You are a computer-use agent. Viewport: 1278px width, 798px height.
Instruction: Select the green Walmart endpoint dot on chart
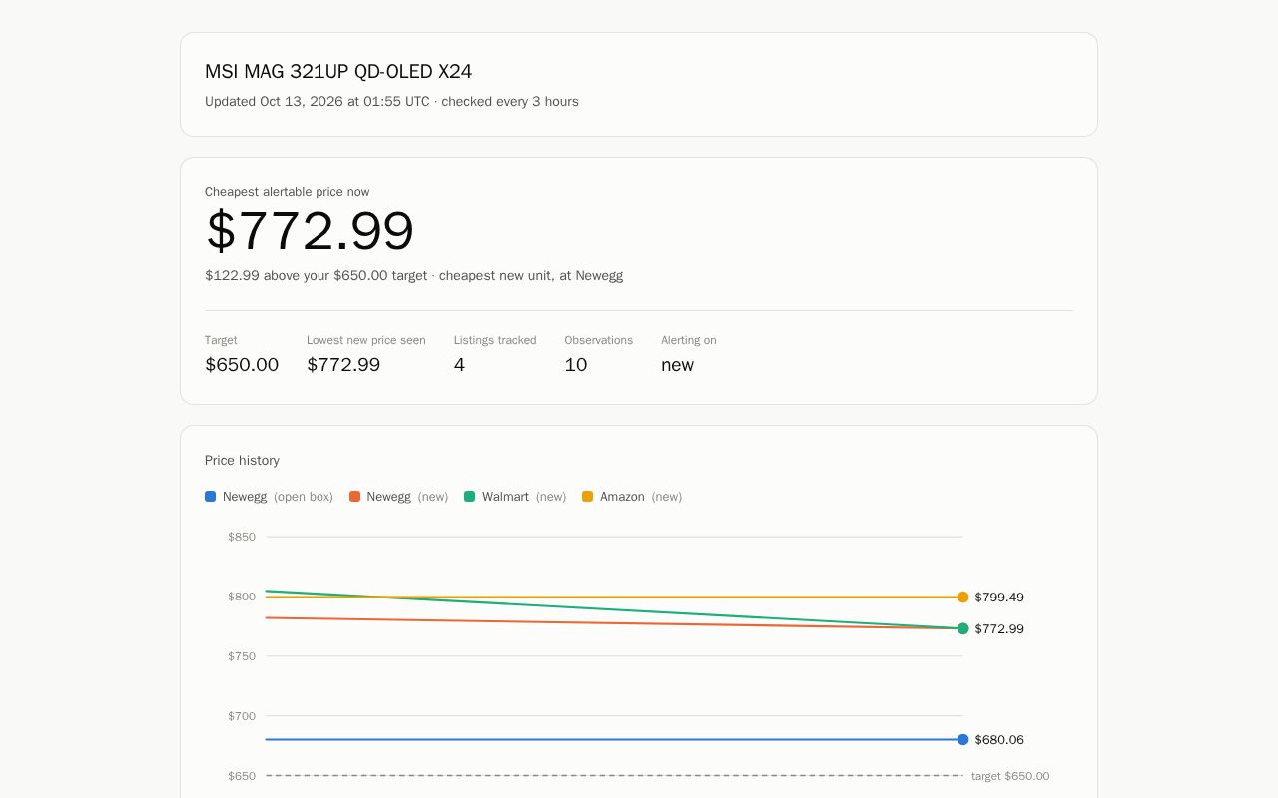[x=962, y=629]
